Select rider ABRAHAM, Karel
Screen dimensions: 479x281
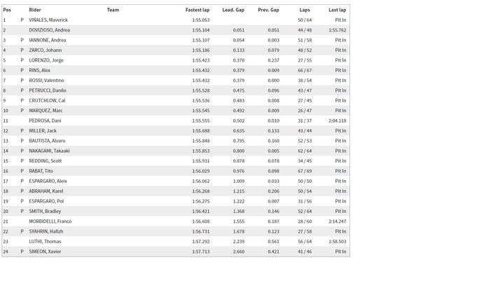coord(46,191)
